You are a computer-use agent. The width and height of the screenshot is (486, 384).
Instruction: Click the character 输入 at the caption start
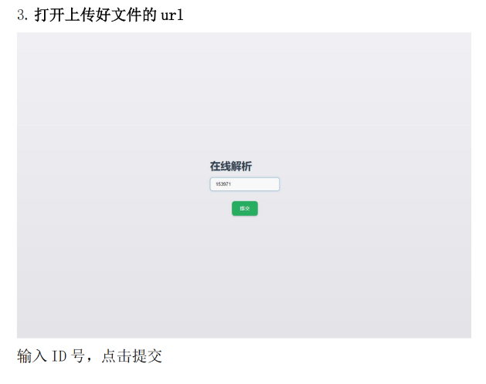point(32,355)
